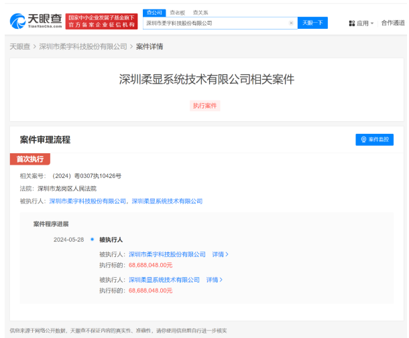Open 详情 for 深圳市柔宇科技股份有限公司

click(220, 254)
